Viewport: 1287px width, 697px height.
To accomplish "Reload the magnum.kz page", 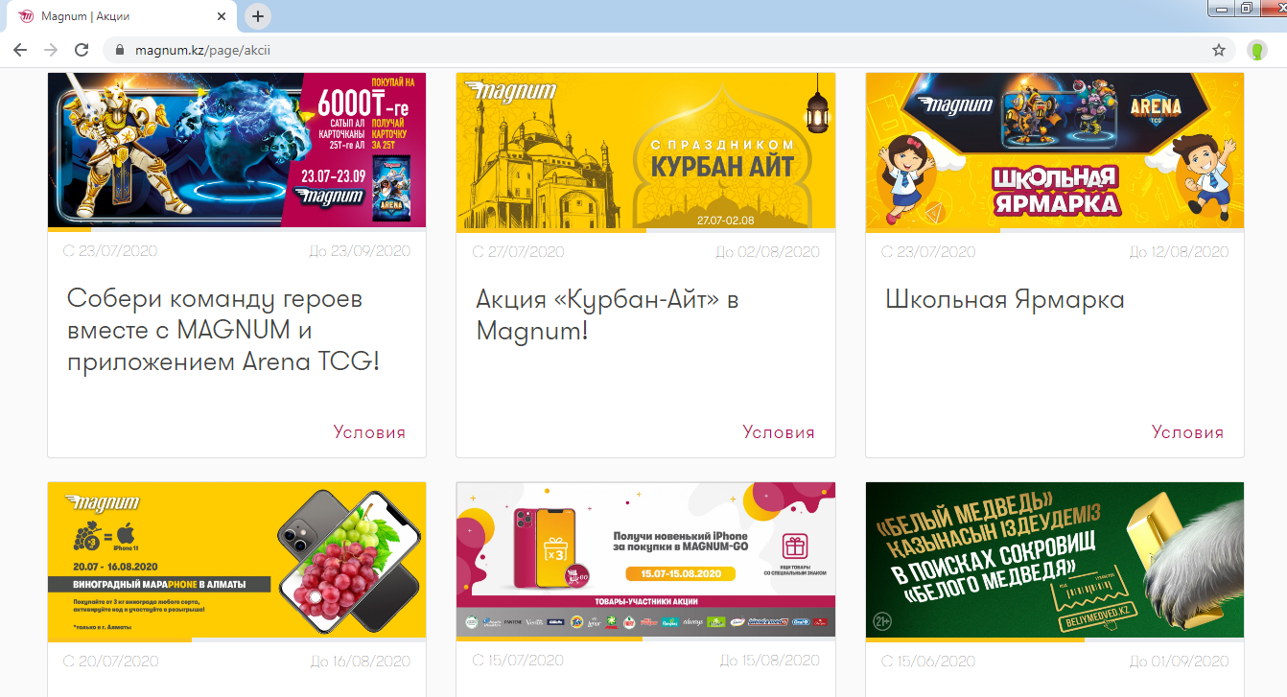I will [82, 50].
